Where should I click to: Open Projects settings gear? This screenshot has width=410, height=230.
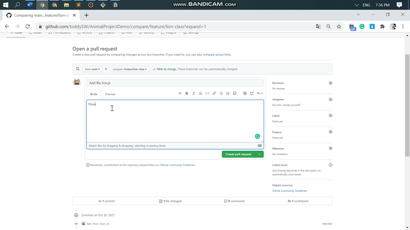331,132
